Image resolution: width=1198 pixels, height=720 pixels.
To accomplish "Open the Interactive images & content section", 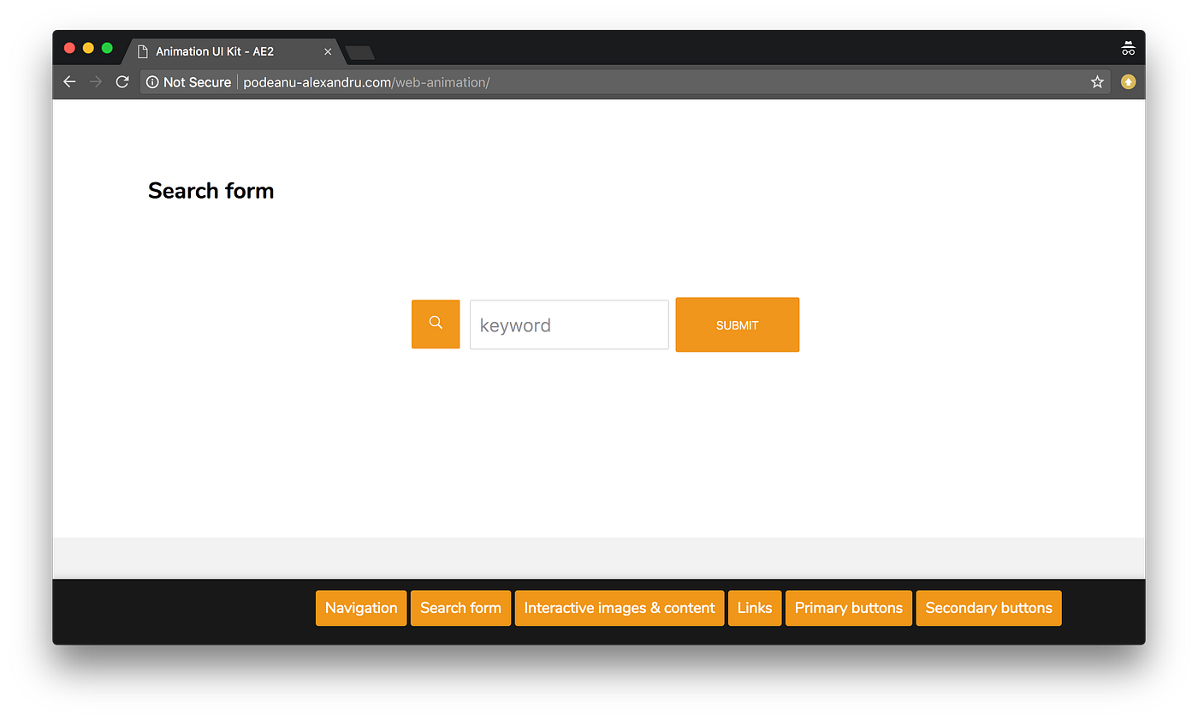I will point(620,608).
